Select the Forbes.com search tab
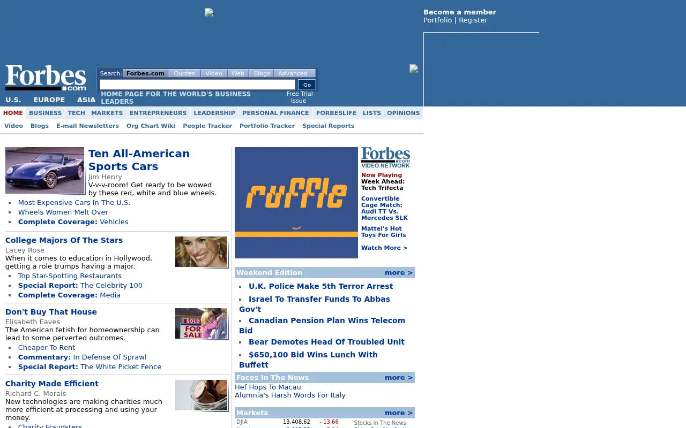Viewport: 686px width, 428px height. tap(145, 73)
